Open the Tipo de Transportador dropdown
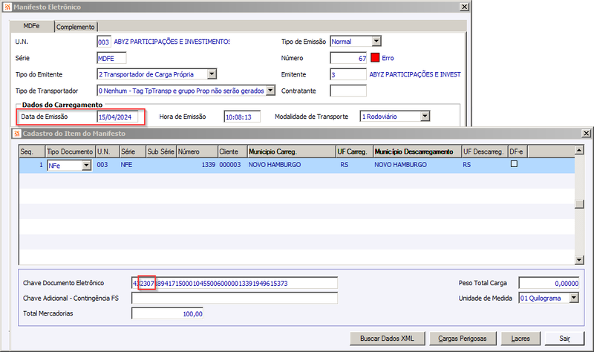This screenshot has width=594, height=352. 270,91
